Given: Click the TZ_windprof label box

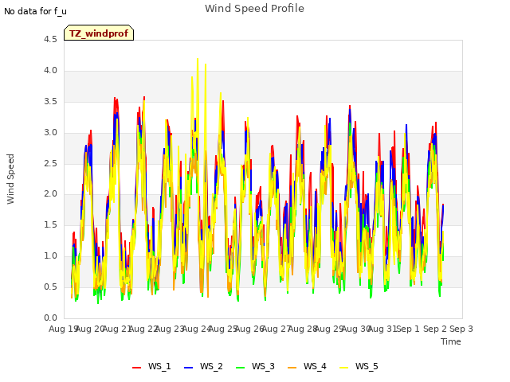Looking at the screenshot, I should coord(99,33).
